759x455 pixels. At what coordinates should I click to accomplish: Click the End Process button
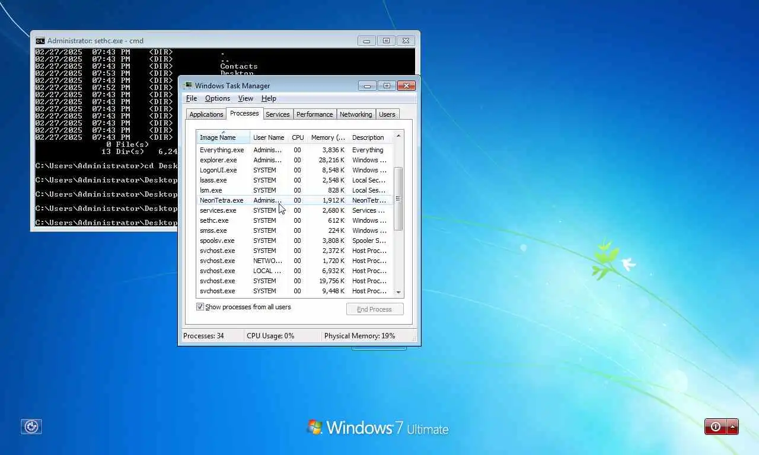[x=375, y=309]
